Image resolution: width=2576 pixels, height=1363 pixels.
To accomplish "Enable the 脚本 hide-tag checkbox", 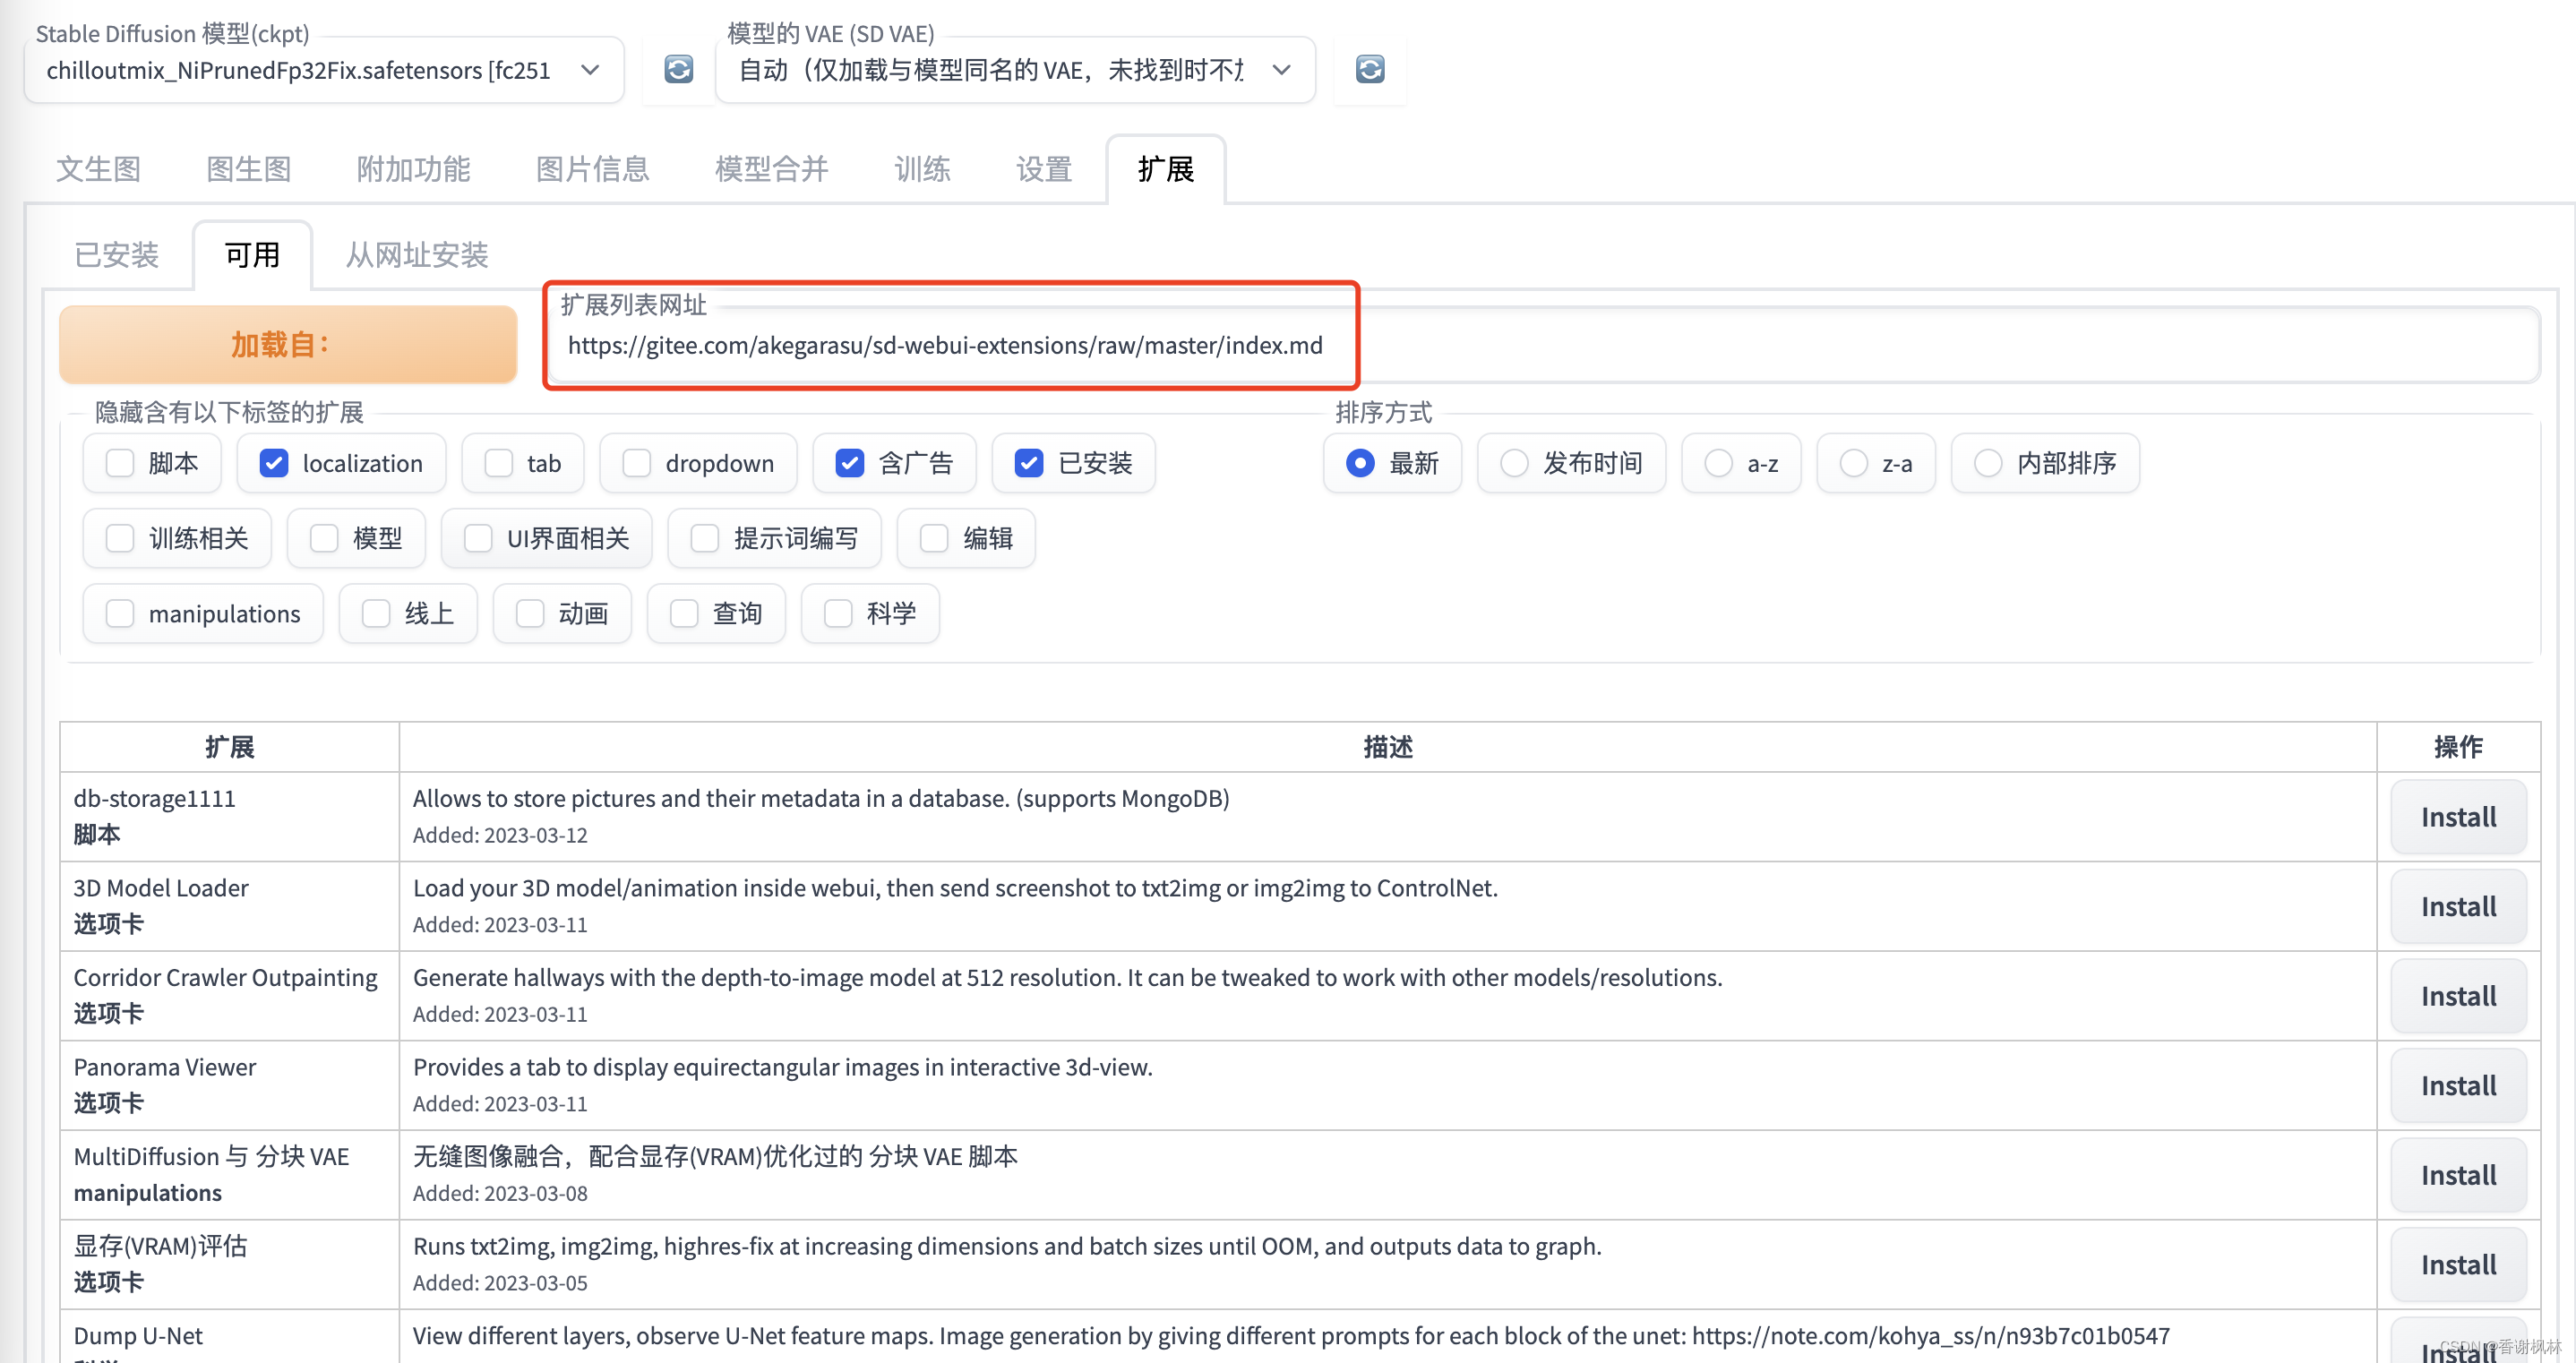I will [x=121, y=463].
